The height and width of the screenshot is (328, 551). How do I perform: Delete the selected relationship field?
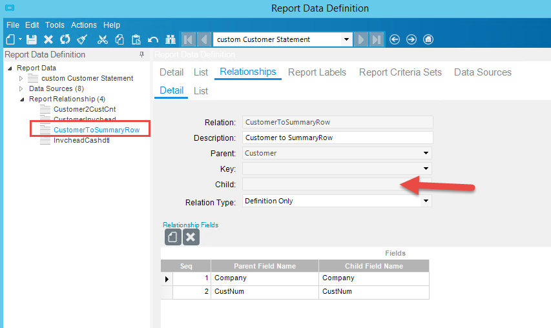click(191, 238)
